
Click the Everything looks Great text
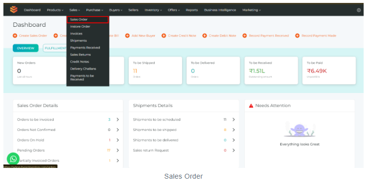(300, 145)
